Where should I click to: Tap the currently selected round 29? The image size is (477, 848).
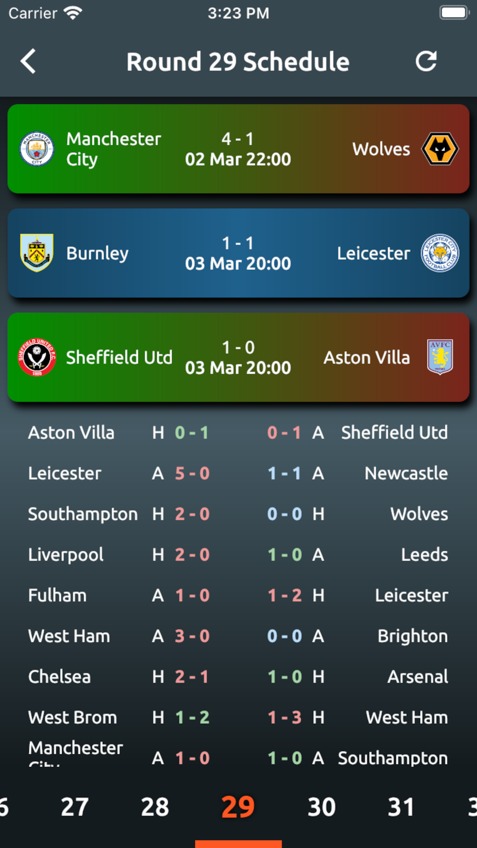238,807
